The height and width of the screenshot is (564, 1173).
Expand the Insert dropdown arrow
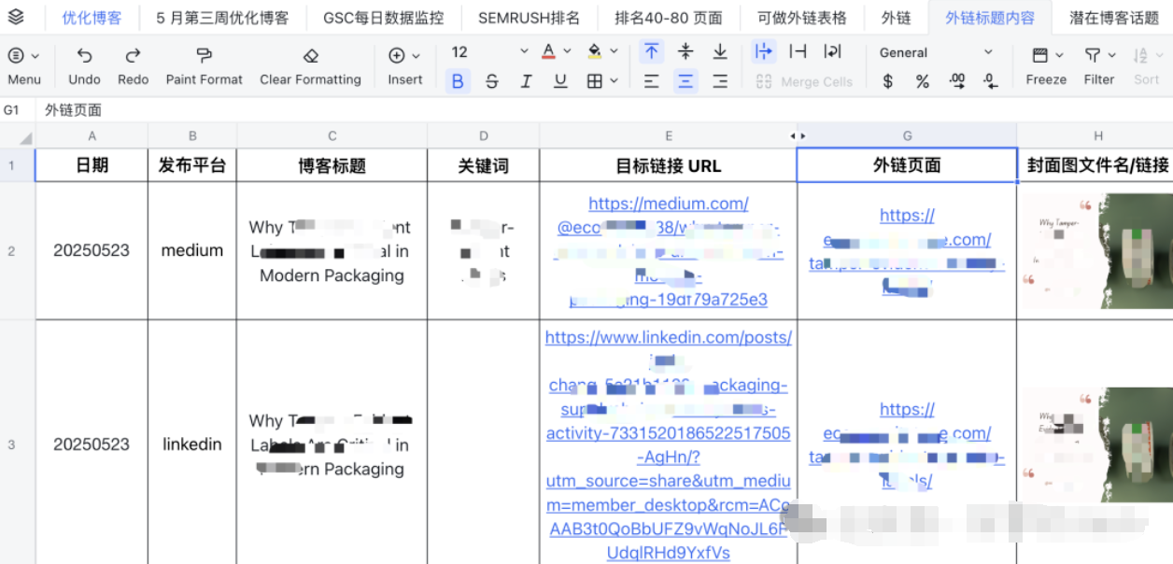416,55
